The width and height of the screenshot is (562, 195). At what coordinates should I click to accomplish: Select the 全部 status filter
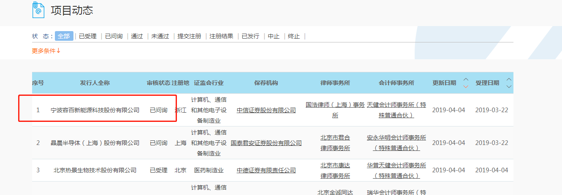click(x=64, y=36)
